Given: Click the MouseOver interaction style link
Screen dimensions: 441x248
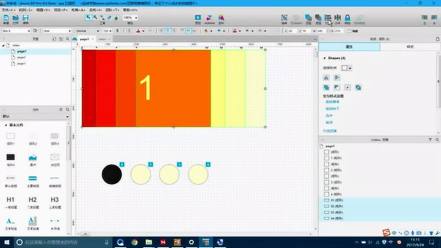Looking at the screenshot, I should (332, 102).
